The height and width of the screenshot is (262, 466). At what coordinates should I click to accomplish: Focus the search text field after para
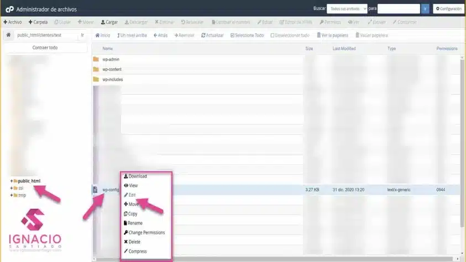(399, 9)
